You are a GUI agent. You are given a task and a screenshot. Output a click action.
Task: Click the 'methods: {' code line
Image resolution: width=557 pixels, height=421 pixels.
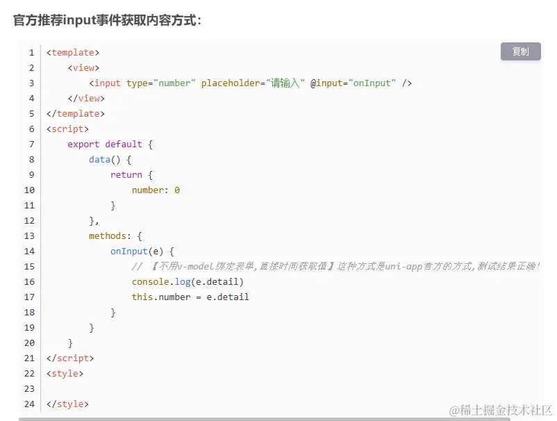115,236
